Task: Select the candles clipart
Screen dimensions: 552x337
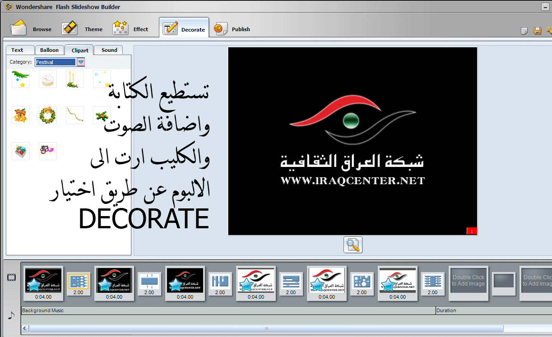Action: point(75,78)
